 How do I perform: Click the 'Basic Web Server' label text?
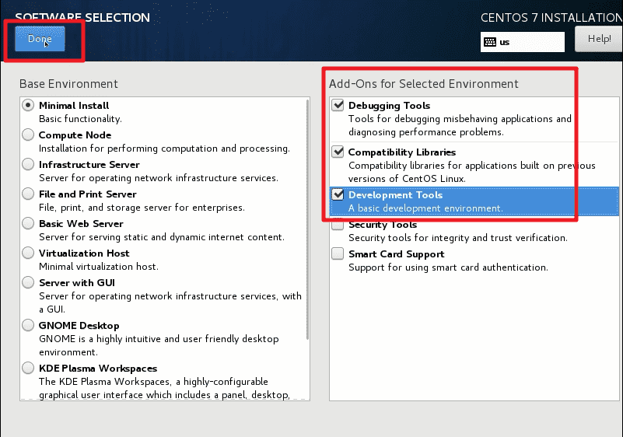click(x=81, y=224)
